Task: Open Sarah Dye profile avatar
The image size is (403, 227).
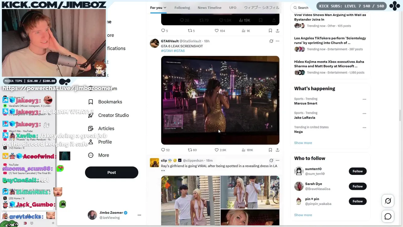Action: coord(299,186)
